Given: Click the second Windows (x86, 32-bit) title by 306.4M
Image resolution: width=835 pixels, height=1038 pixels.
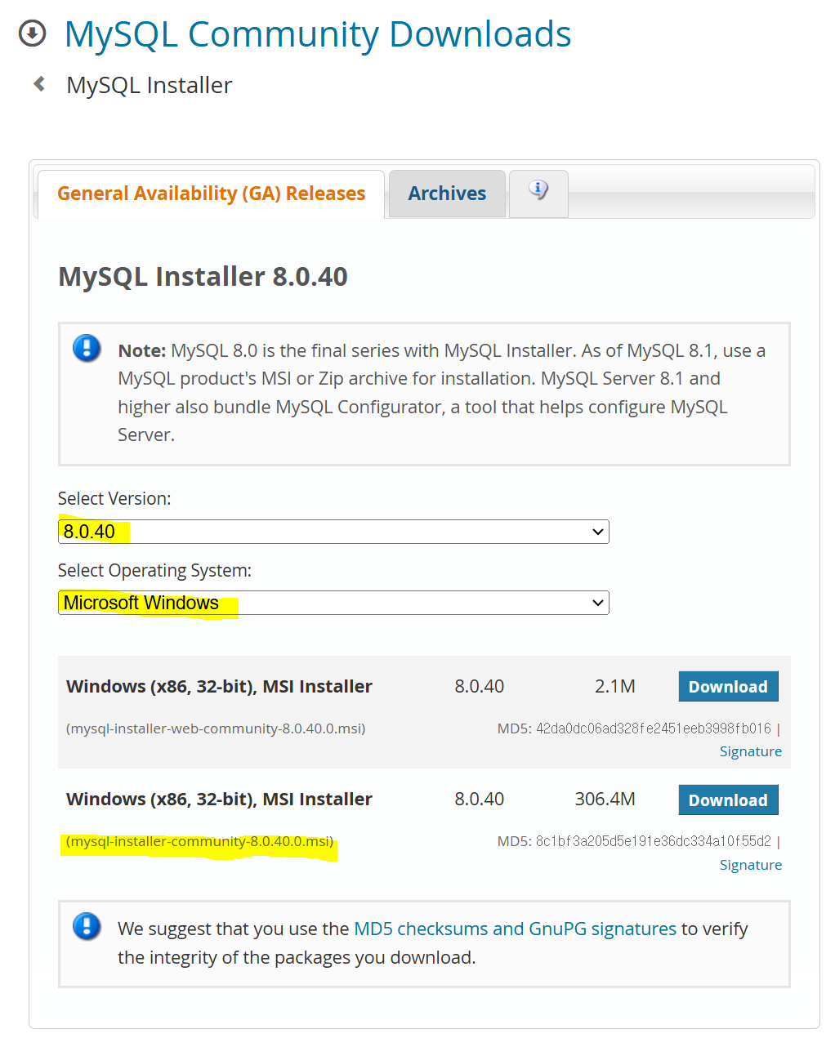Looking at the screenshot, I should pos(219,800).
